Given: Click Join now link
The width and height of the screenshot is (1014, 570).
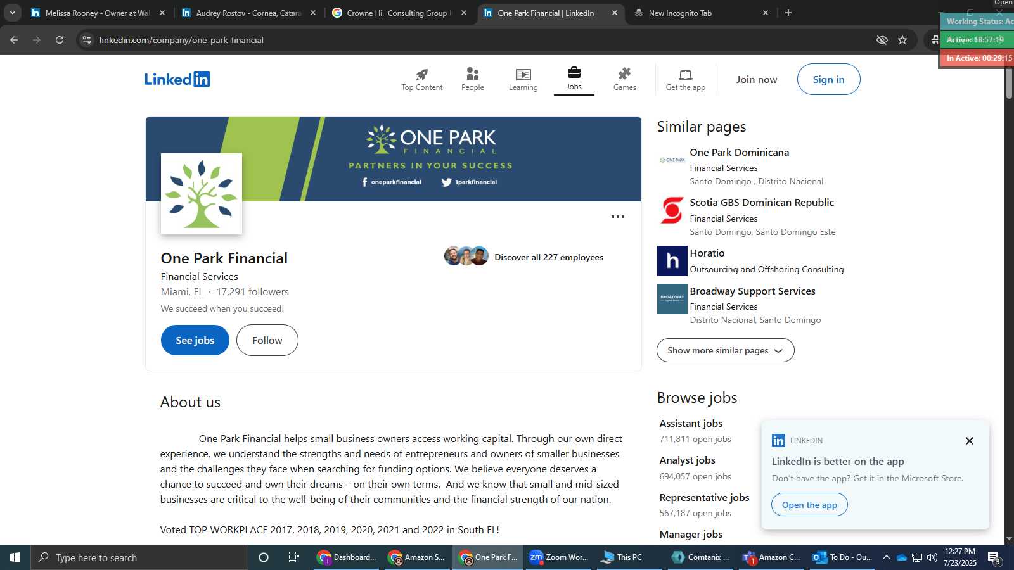Looking at the screenshot, I should (757, 79).
